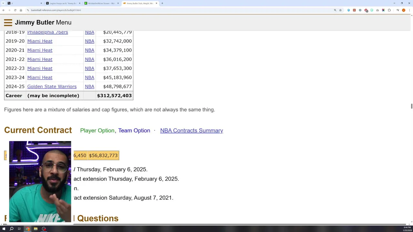Image resolution: width=413 pixels, height=232 pixels.
Task: Click the red D extension icon
Action: click(354, 10)
